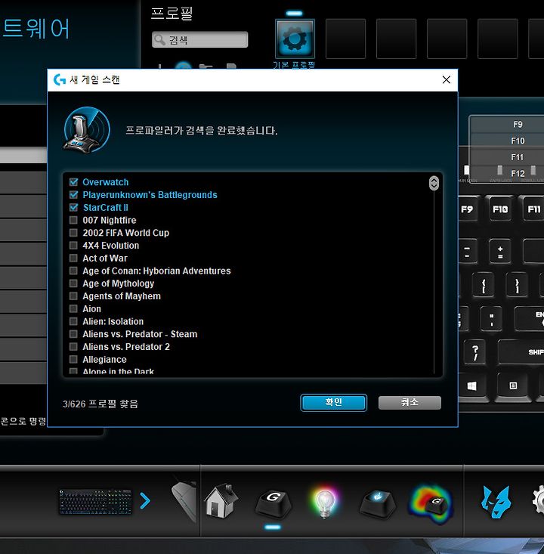The height and width of the screenshot is (554, 544).
Task: Click the Overwatch game name text
Action: 105,182
